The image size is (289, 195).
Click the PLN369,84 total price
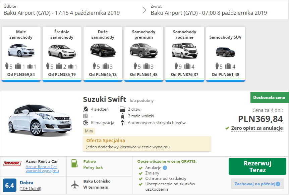pyautogui.click(x=260, y=119)
